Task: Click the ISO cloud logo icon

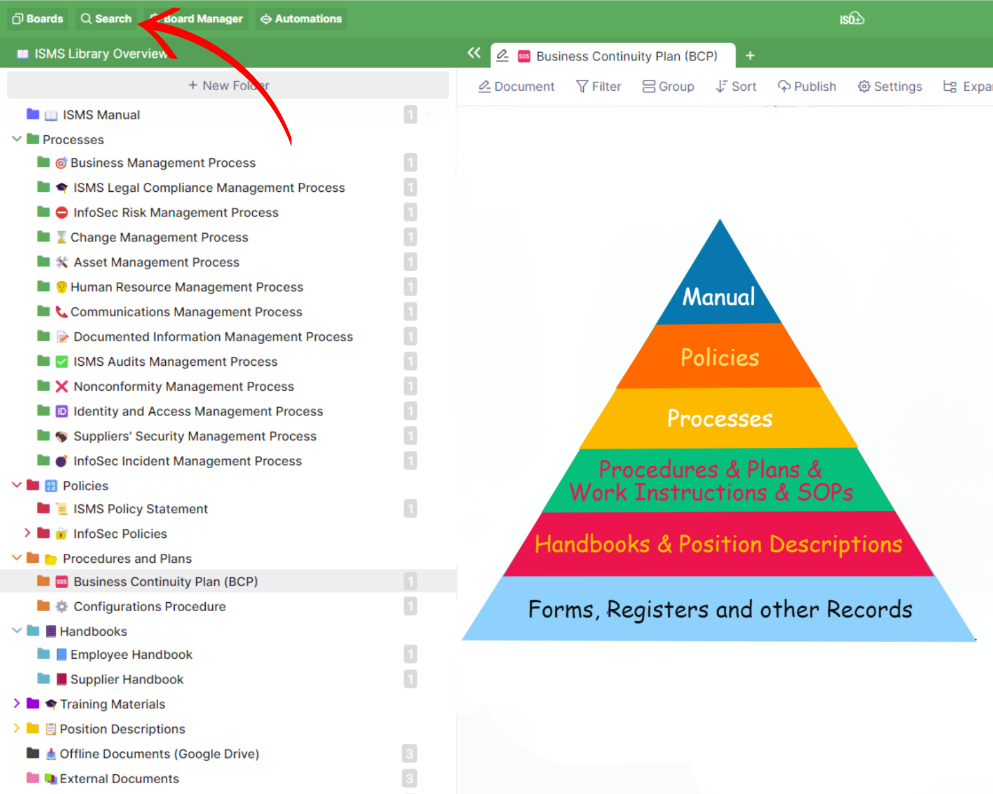Action: (x=851, y=19)
